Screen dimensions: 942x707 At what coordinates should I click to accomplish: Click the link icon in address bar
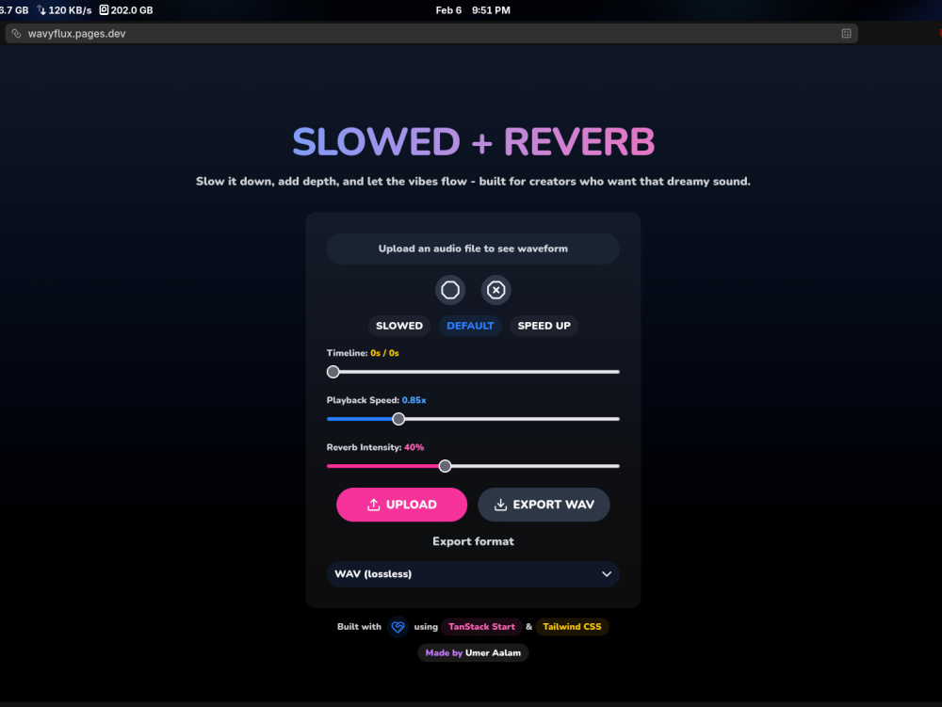(16, 34)
